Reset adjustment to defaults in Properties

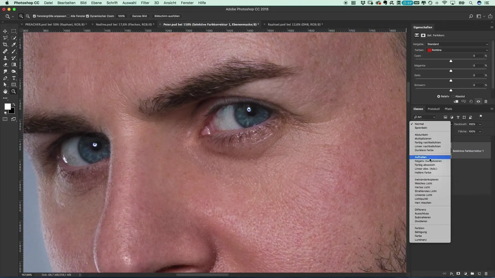point(471,101)
